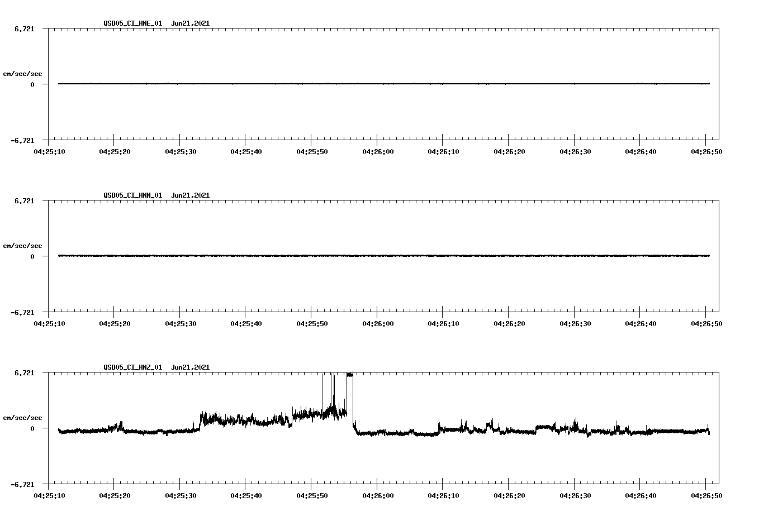The height and width of the screenshot is (516, 759).
Task: Click the -6.721 lower limit on HNZ axis
Action: [x=23, y=484]
